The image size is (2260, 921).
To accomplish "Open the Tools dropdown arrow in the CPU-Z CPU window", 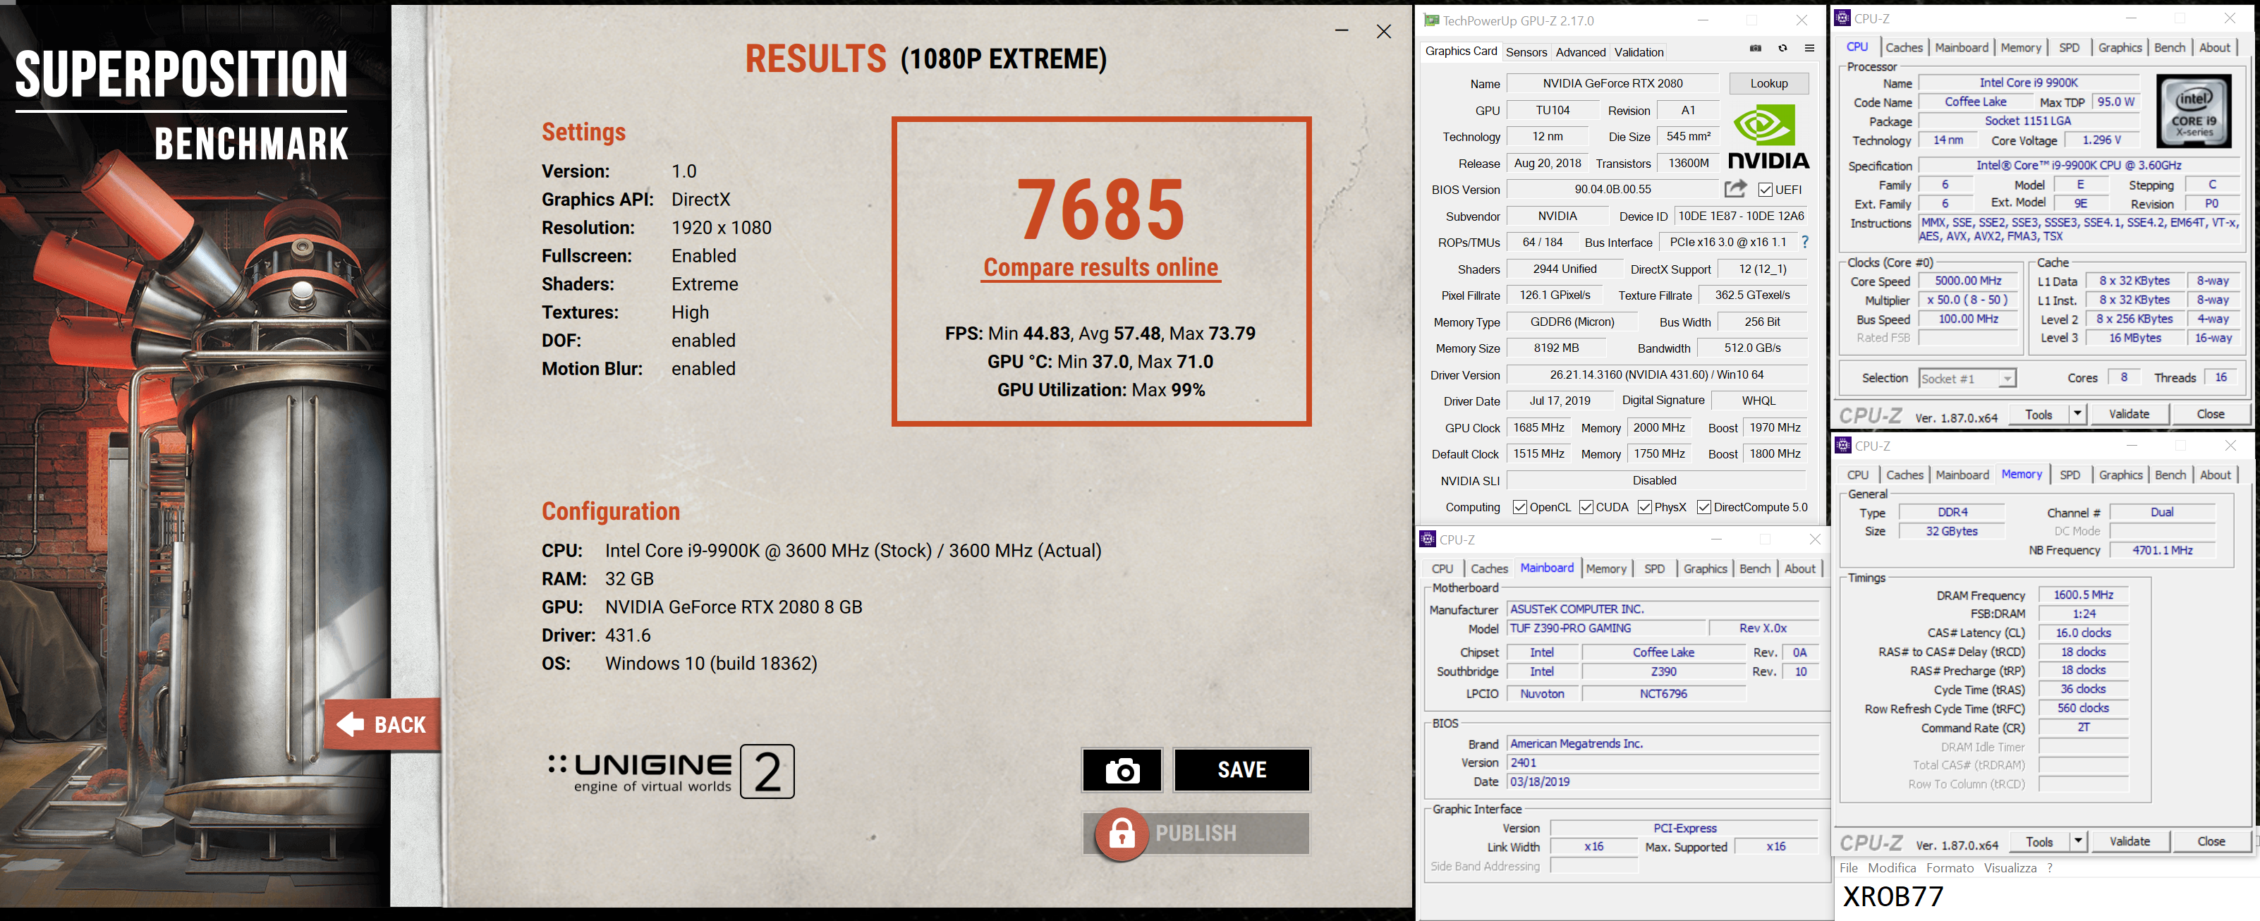I will pos(2077,414).
